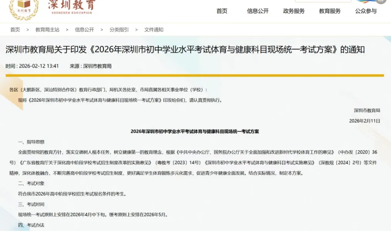The image size is (391, 232).
Task: Open the 教育服务 menu item
Action: coord(330,11)
